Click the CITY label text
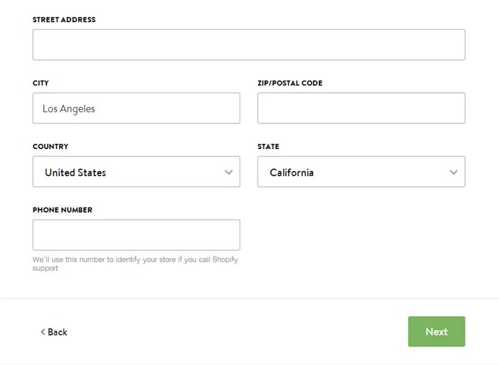 (x=41, y=83)
